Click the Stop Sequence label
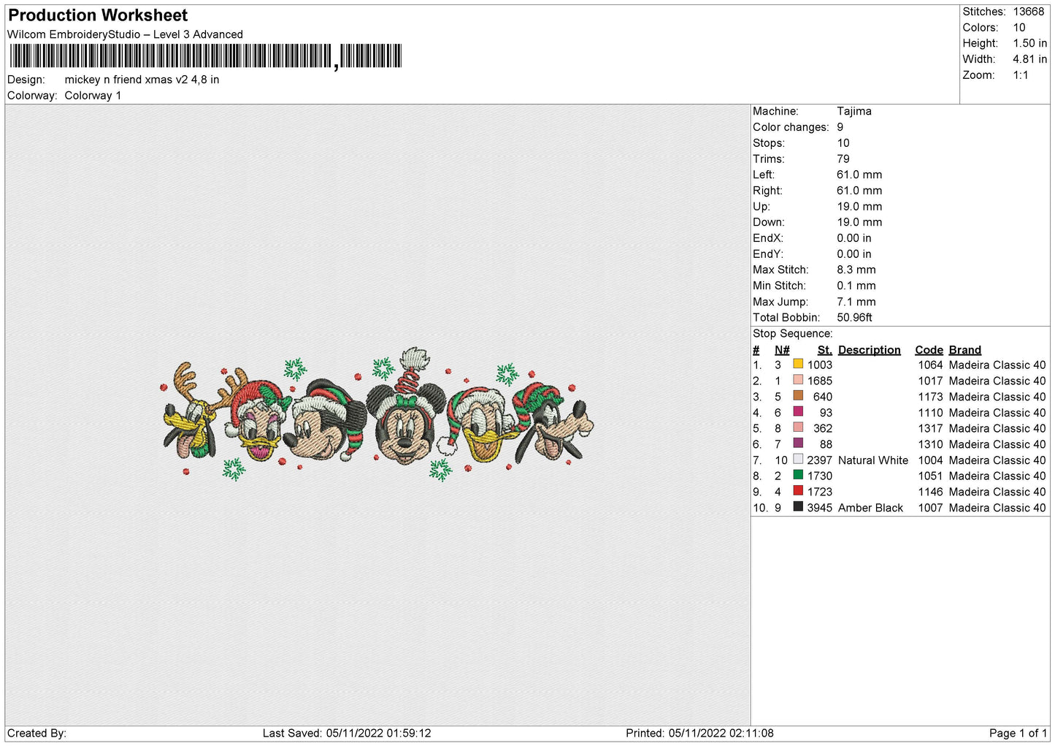The height and width of the screenshot is (746, 1055). [x=792, y=333]
